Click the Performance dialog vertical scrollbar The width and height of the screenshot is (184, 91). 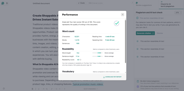125,41
